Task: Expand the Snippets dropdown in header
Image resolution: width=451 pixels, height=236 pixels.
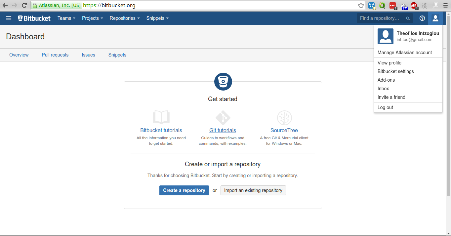Action: pyautogui.click(x=157, y=18)
